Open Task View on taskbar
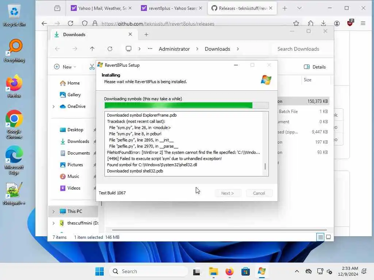Image resolution: width=374 pixels, height=280 pixels. point(196,272)
